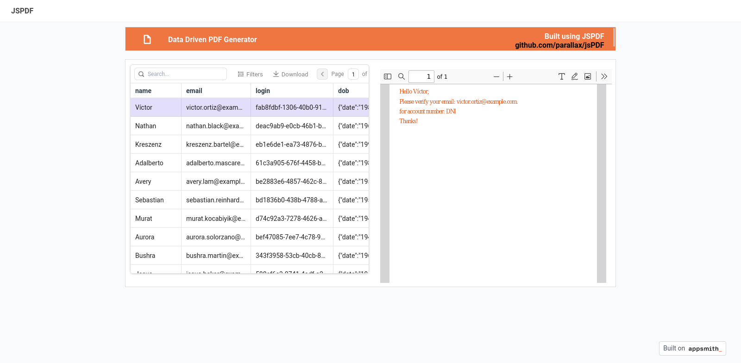Select the PDF add text tool

tap(561, 76)
